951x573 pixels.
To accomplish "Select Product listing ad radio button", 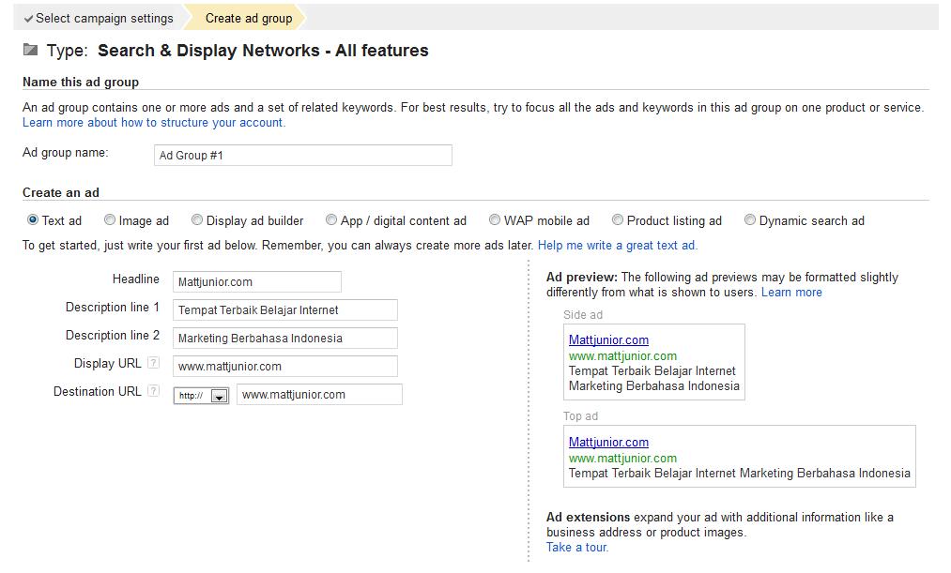I will coord(618,219).
